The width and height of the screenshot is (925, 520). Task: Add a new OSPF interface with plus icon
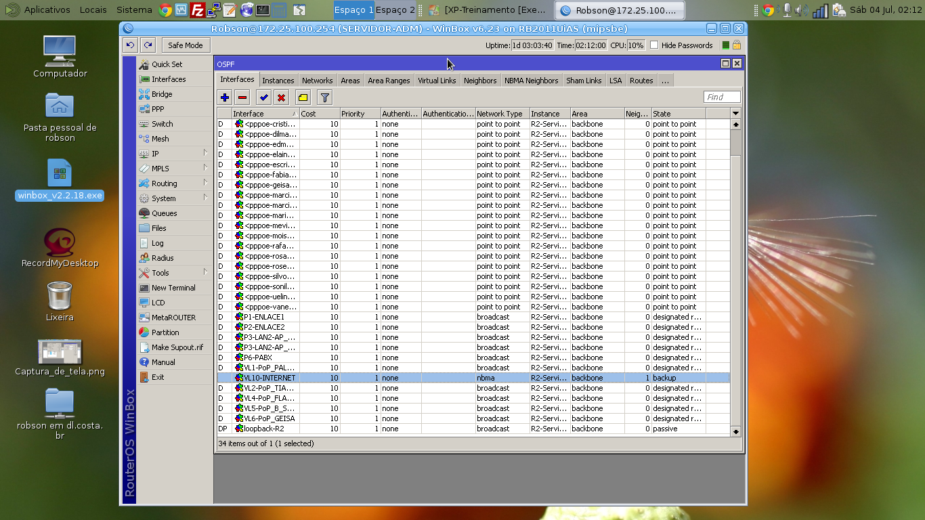(x=225, y=97)
